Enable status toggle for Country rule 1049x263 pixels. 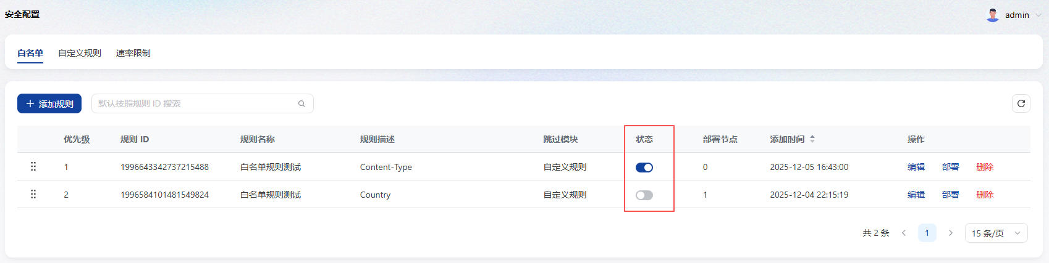point(644,195)
